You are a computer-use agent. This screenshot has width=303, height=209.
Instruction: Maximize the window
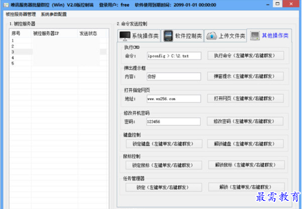point(278,4)
